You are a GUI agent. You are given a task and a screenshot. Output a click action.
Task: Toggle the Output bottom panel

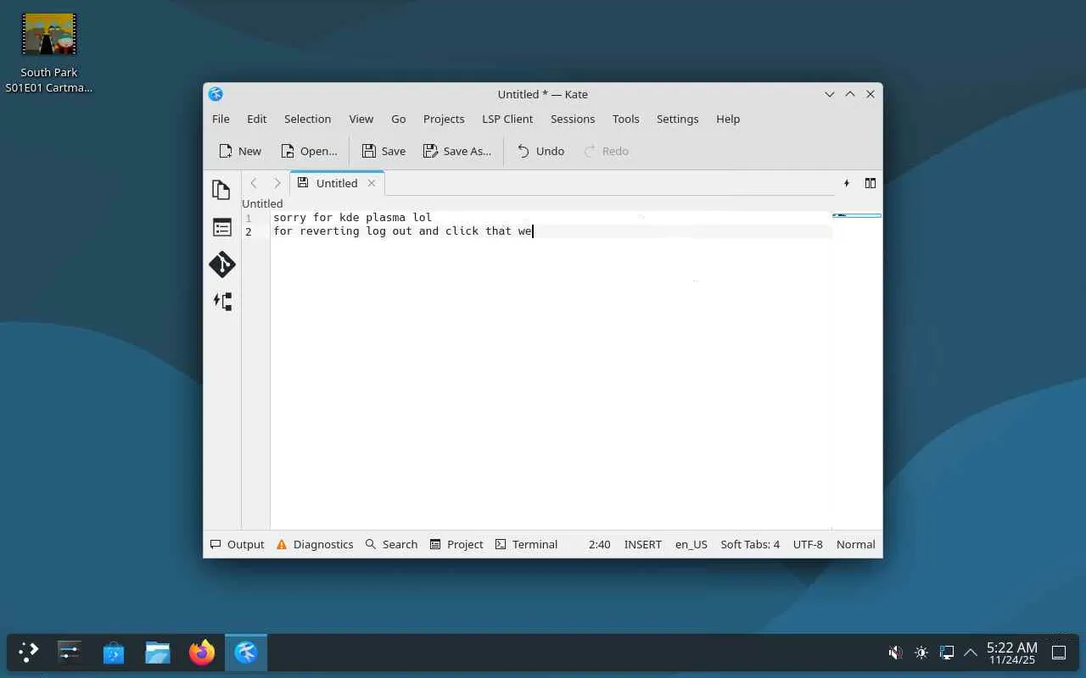pos(237,544)
